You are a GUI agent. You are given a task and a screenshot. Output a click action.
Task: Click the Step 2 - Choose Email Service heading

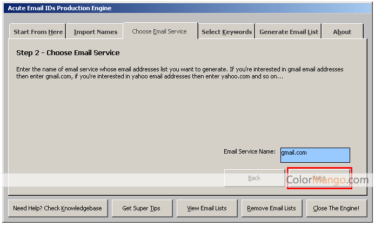(68, 53)
